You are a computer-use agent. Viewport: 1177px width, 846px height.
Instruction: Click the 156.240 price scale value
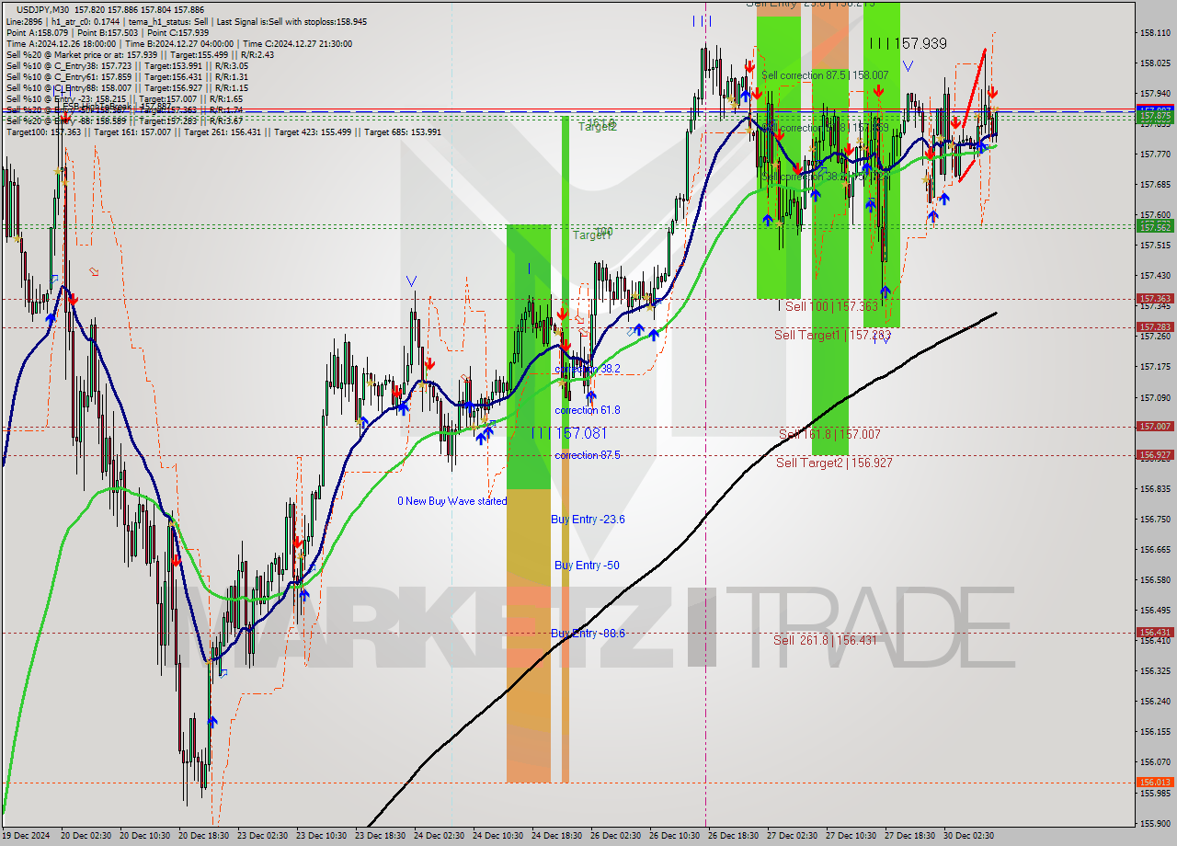[x=1155, y=701]
